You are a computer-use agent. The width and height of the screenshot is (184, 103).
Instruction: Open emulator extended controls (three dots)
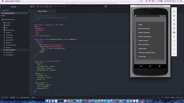pos(174,54)
